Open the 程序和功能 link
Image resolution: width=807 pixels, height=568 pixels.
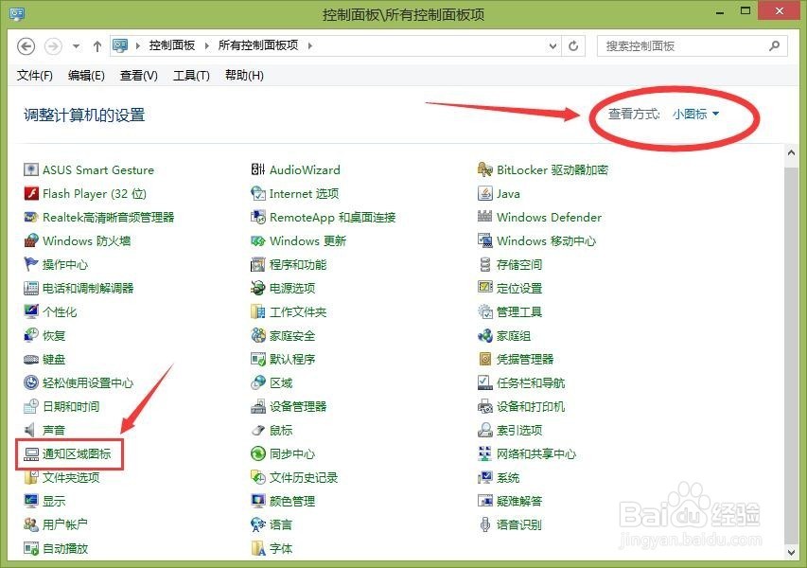pyautogui.click(x=298, y=265)
